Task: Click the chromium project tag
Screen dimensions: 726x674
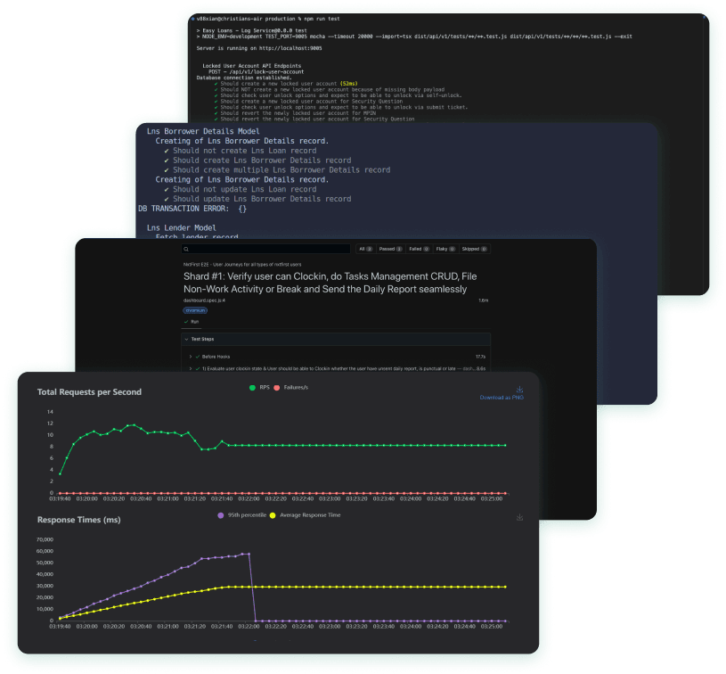Action: point(195,310)
